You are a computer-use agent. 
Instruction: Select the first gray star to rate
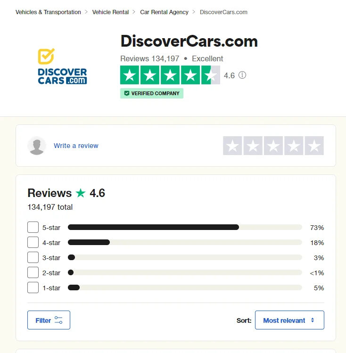tap(232, 146)
